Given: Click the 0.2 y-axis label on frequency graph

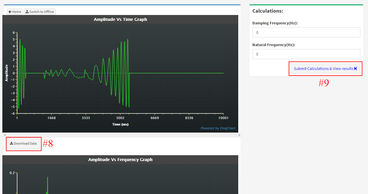Looking at the screenshot, I should pos(12,173).
